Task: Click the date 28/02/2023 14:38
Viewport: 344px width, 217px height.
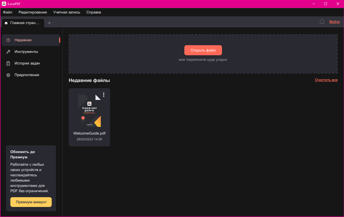Action: pos(89,139)
